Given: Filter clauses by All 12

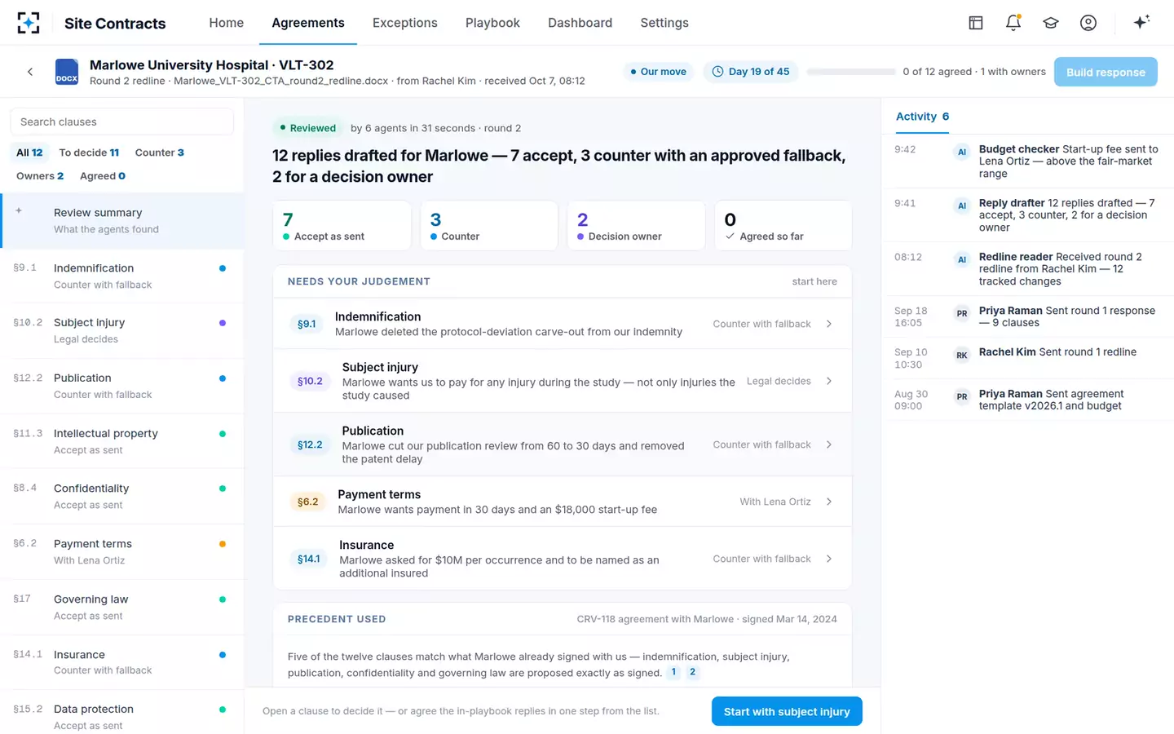Looking at the screenshot, I should (x=29, y=153).
